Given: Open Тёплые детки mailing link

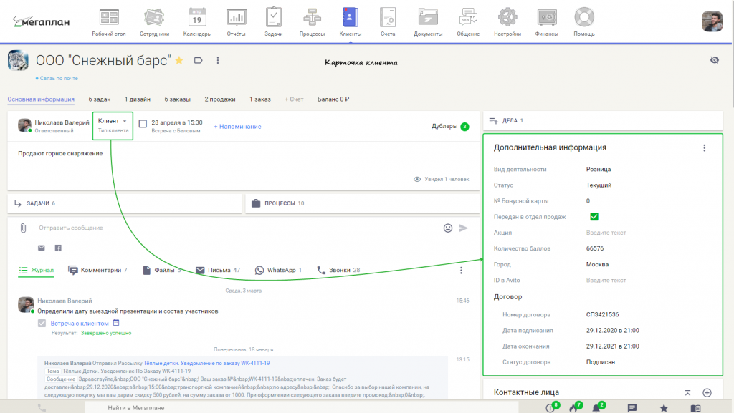Looking at the screenshot, I should tap(206, 363).
